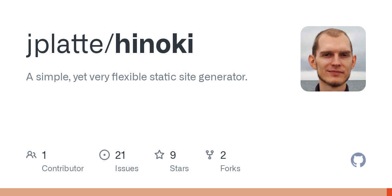Click the stars count 9

point(173,155)
